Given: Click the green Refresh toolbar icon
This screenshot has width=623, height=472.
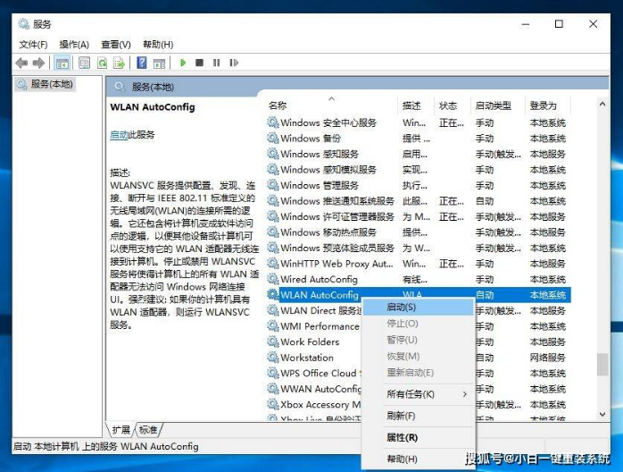Looking at the screenshot, I should [102, 63].
